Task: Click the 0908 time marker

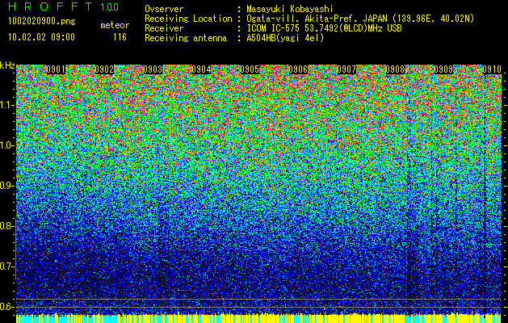Action: (x=395, y=69)
